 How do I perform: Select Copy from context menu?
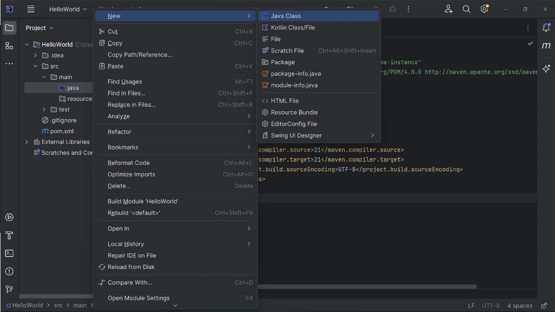(175, 43)
